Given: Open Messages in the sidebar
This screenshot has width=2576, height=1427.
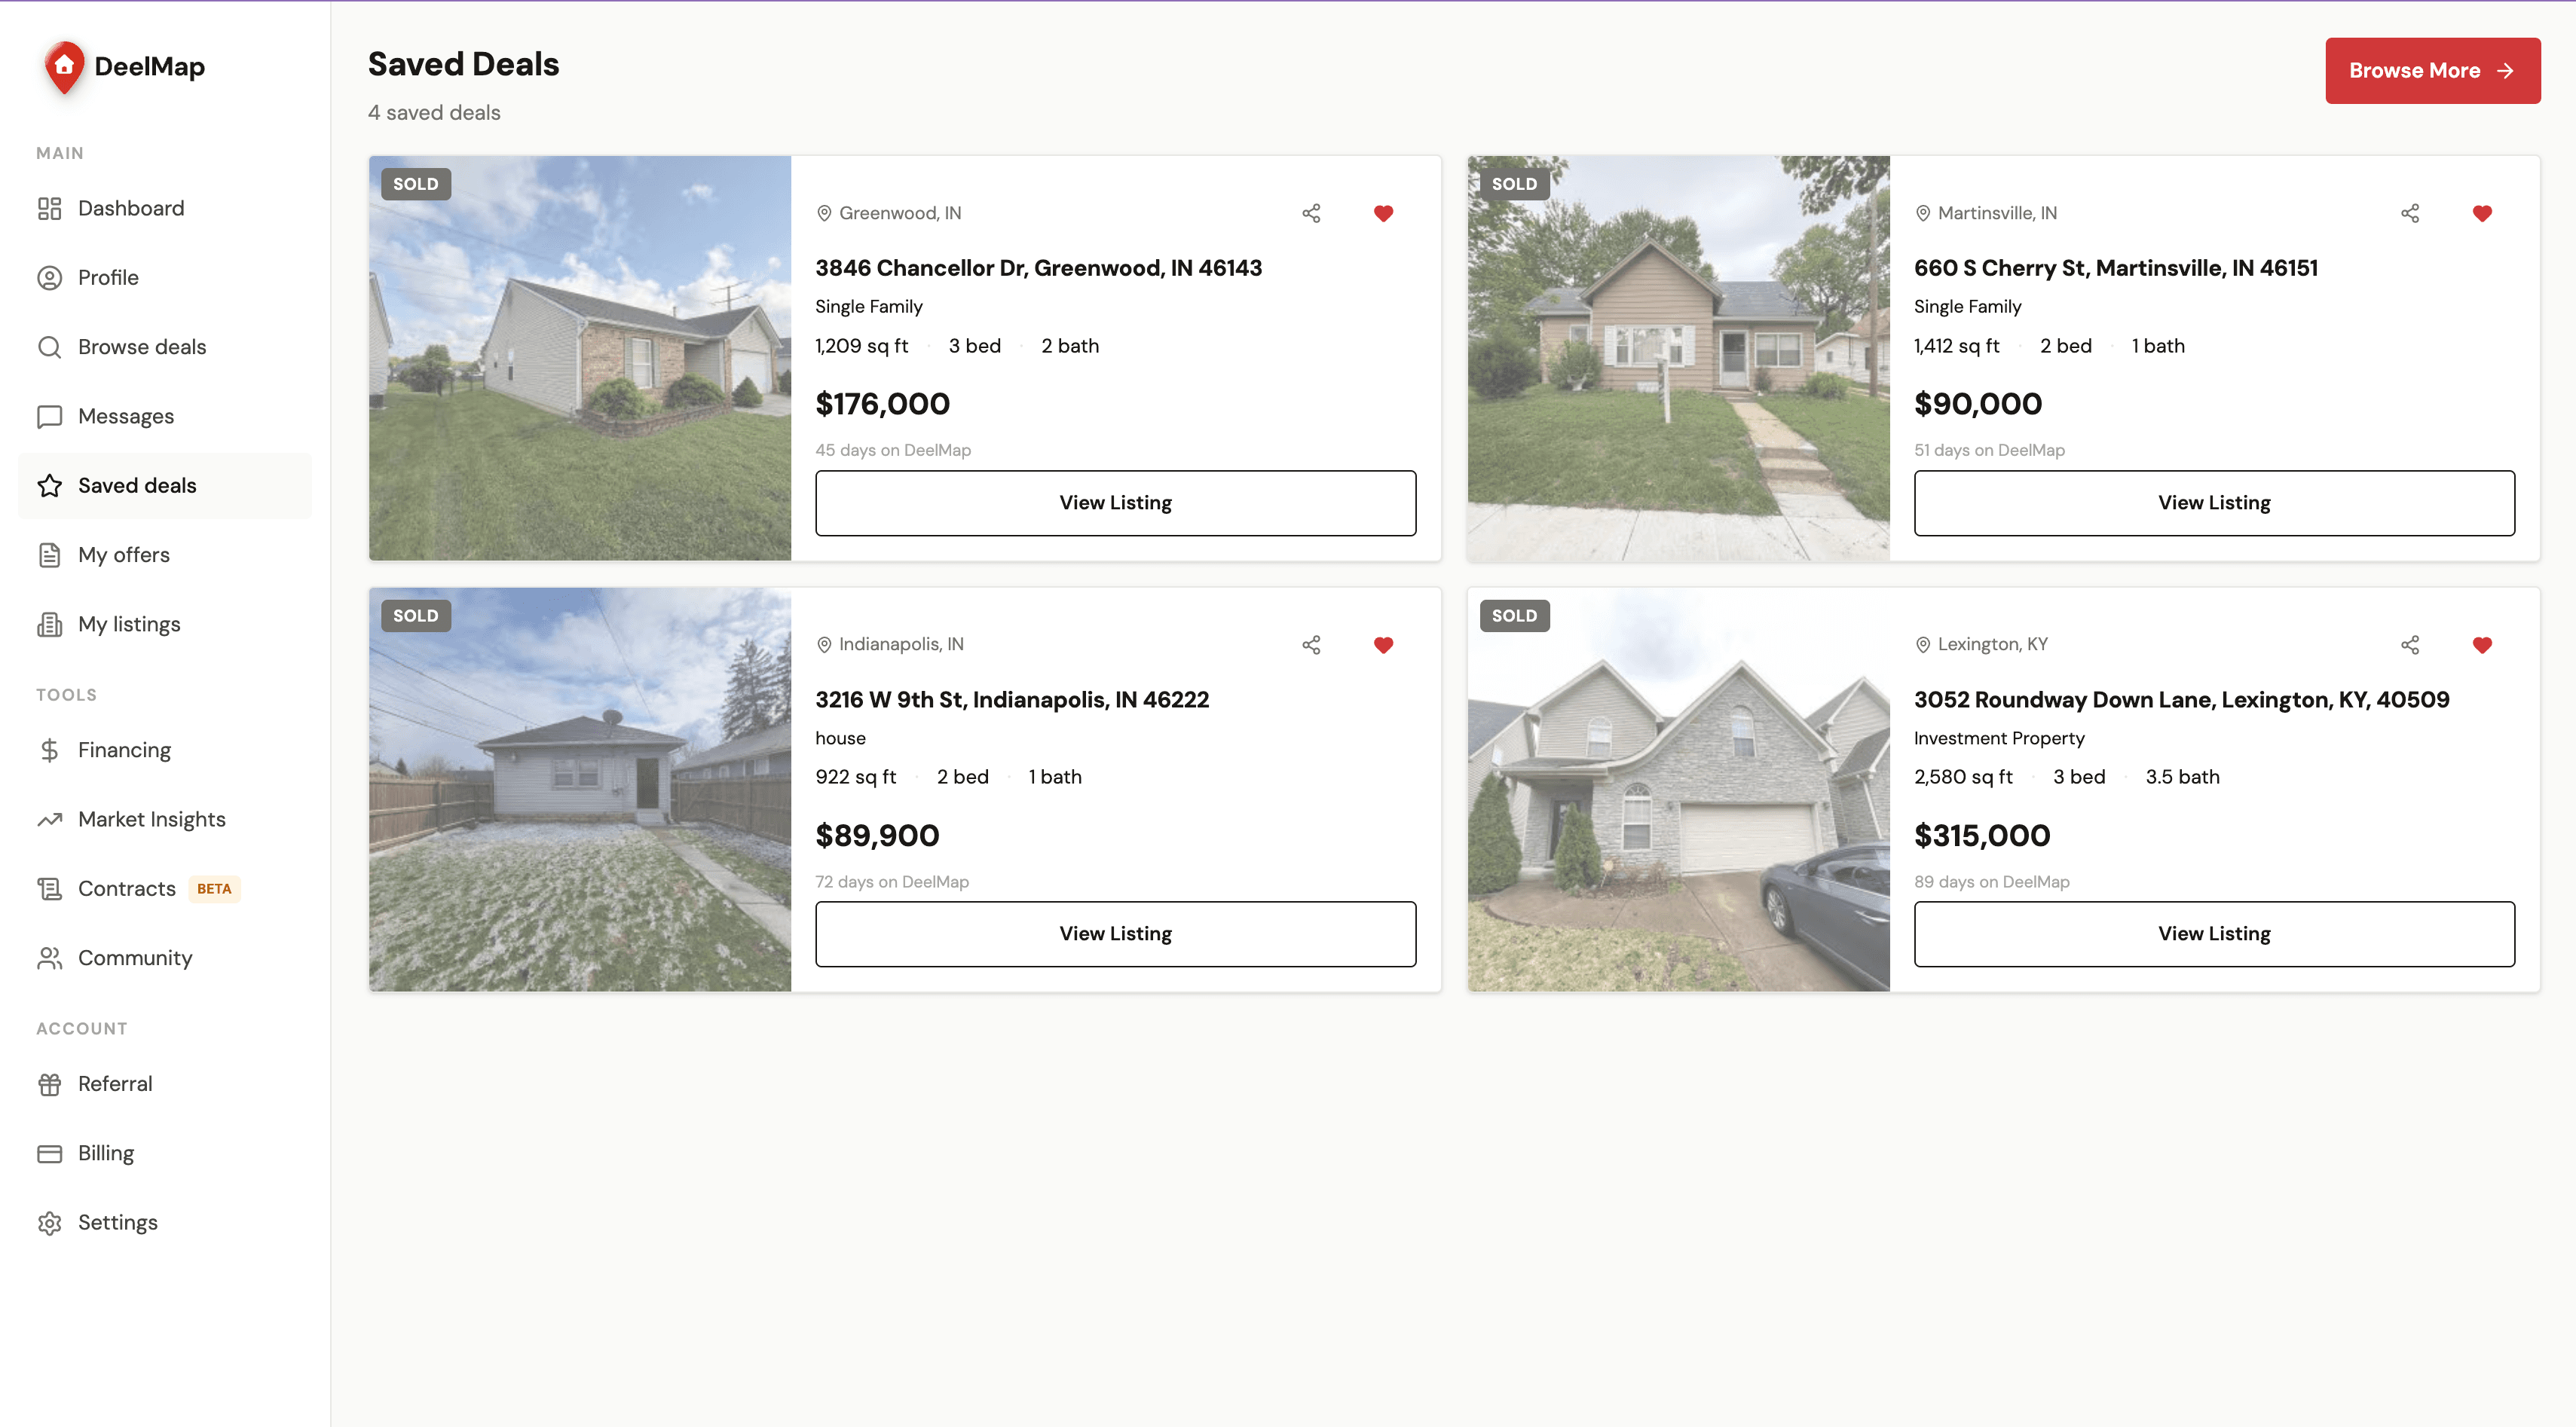Looking at the screenshot, I should [165, 416].
